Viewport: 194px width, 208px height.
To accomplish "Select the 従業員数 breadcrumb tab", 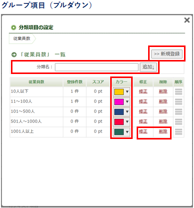I will pyautogui.click(x=22, y=38).
